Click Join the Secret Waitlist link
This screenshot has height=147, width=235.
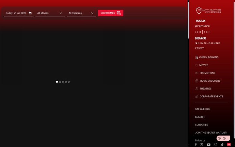pyautogui.click(x=211, y=133)
